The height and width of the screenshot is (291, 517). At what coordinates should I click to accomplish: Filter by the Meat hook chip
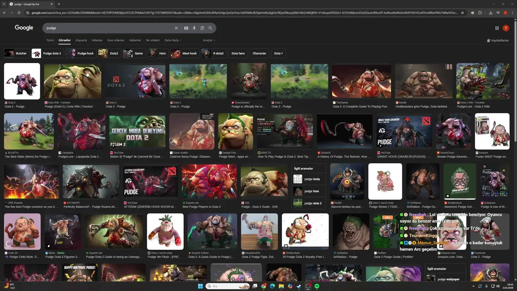[x=185, y=53]
